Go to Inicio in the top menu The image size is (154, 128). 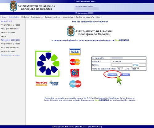(x=4, y=17)
